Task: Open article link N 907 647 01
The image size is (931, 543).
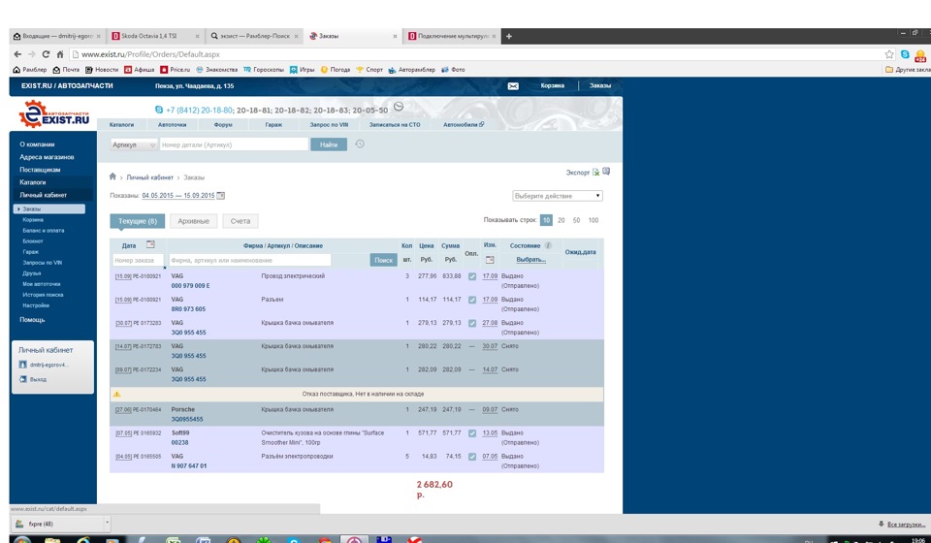Action: click(189, 466)
